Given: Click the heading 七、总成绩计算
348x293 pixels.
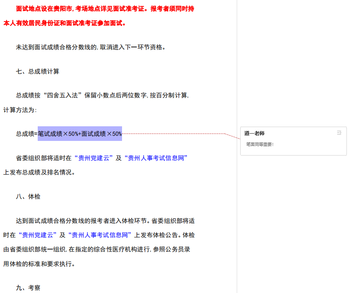Looking at the screenshot, I should 37,71.
